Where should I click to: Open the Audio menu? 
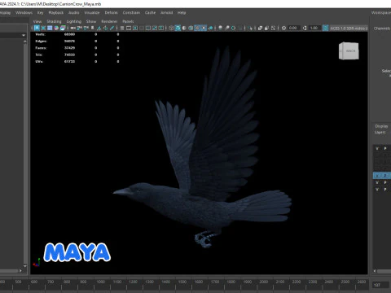click(x=73, y=13)
